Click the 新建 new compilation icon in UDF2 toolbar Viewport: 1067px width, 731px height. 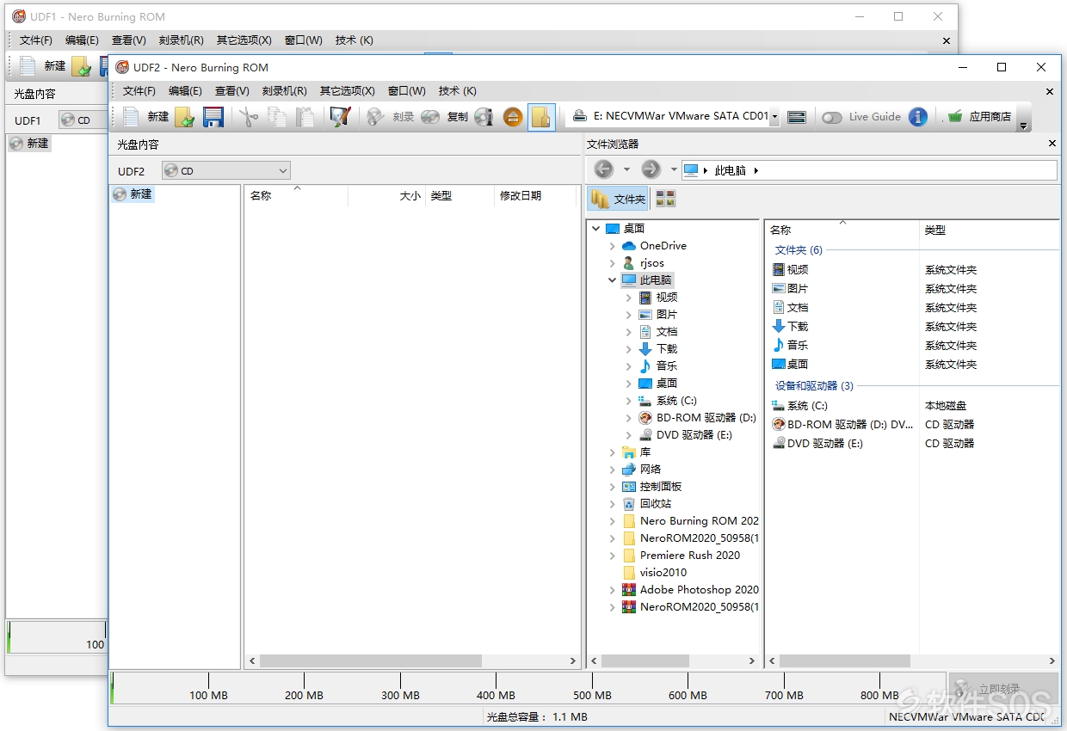(132, 117)
